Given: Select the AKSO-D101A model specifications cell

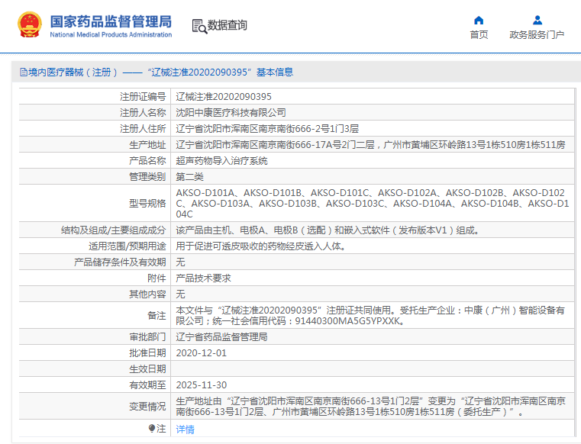Looking at the screenshot, I should click(372, 203).
